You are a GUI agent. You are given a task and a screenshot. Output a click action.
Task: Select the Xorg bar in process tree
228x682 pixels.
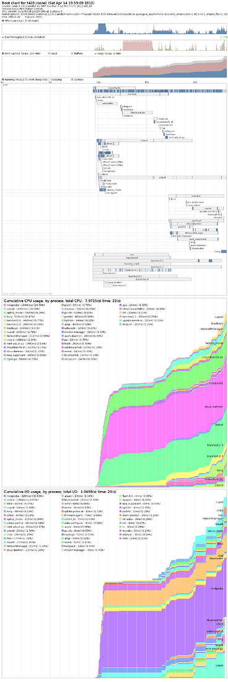click(x=224, y=251)
